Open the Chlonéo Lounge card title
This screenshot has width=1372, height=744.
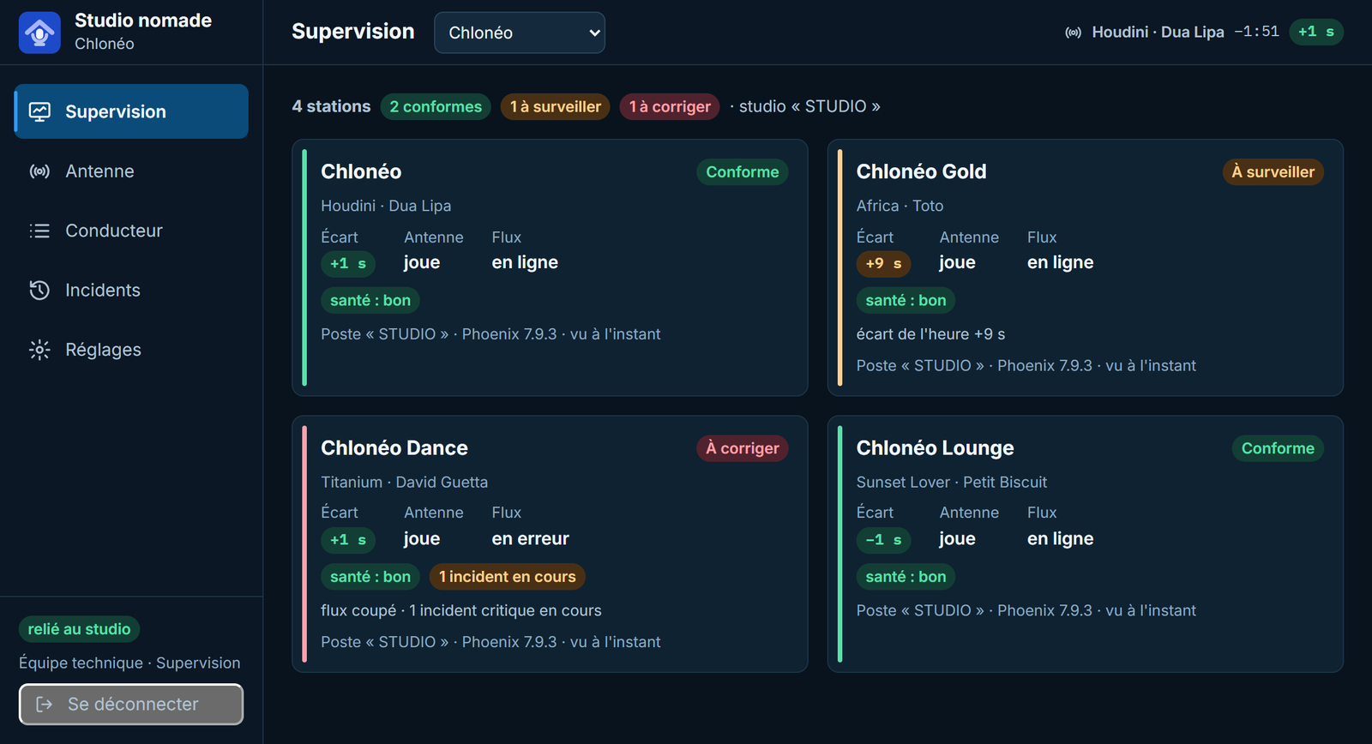pyautogui.click(x=935, y=448)
